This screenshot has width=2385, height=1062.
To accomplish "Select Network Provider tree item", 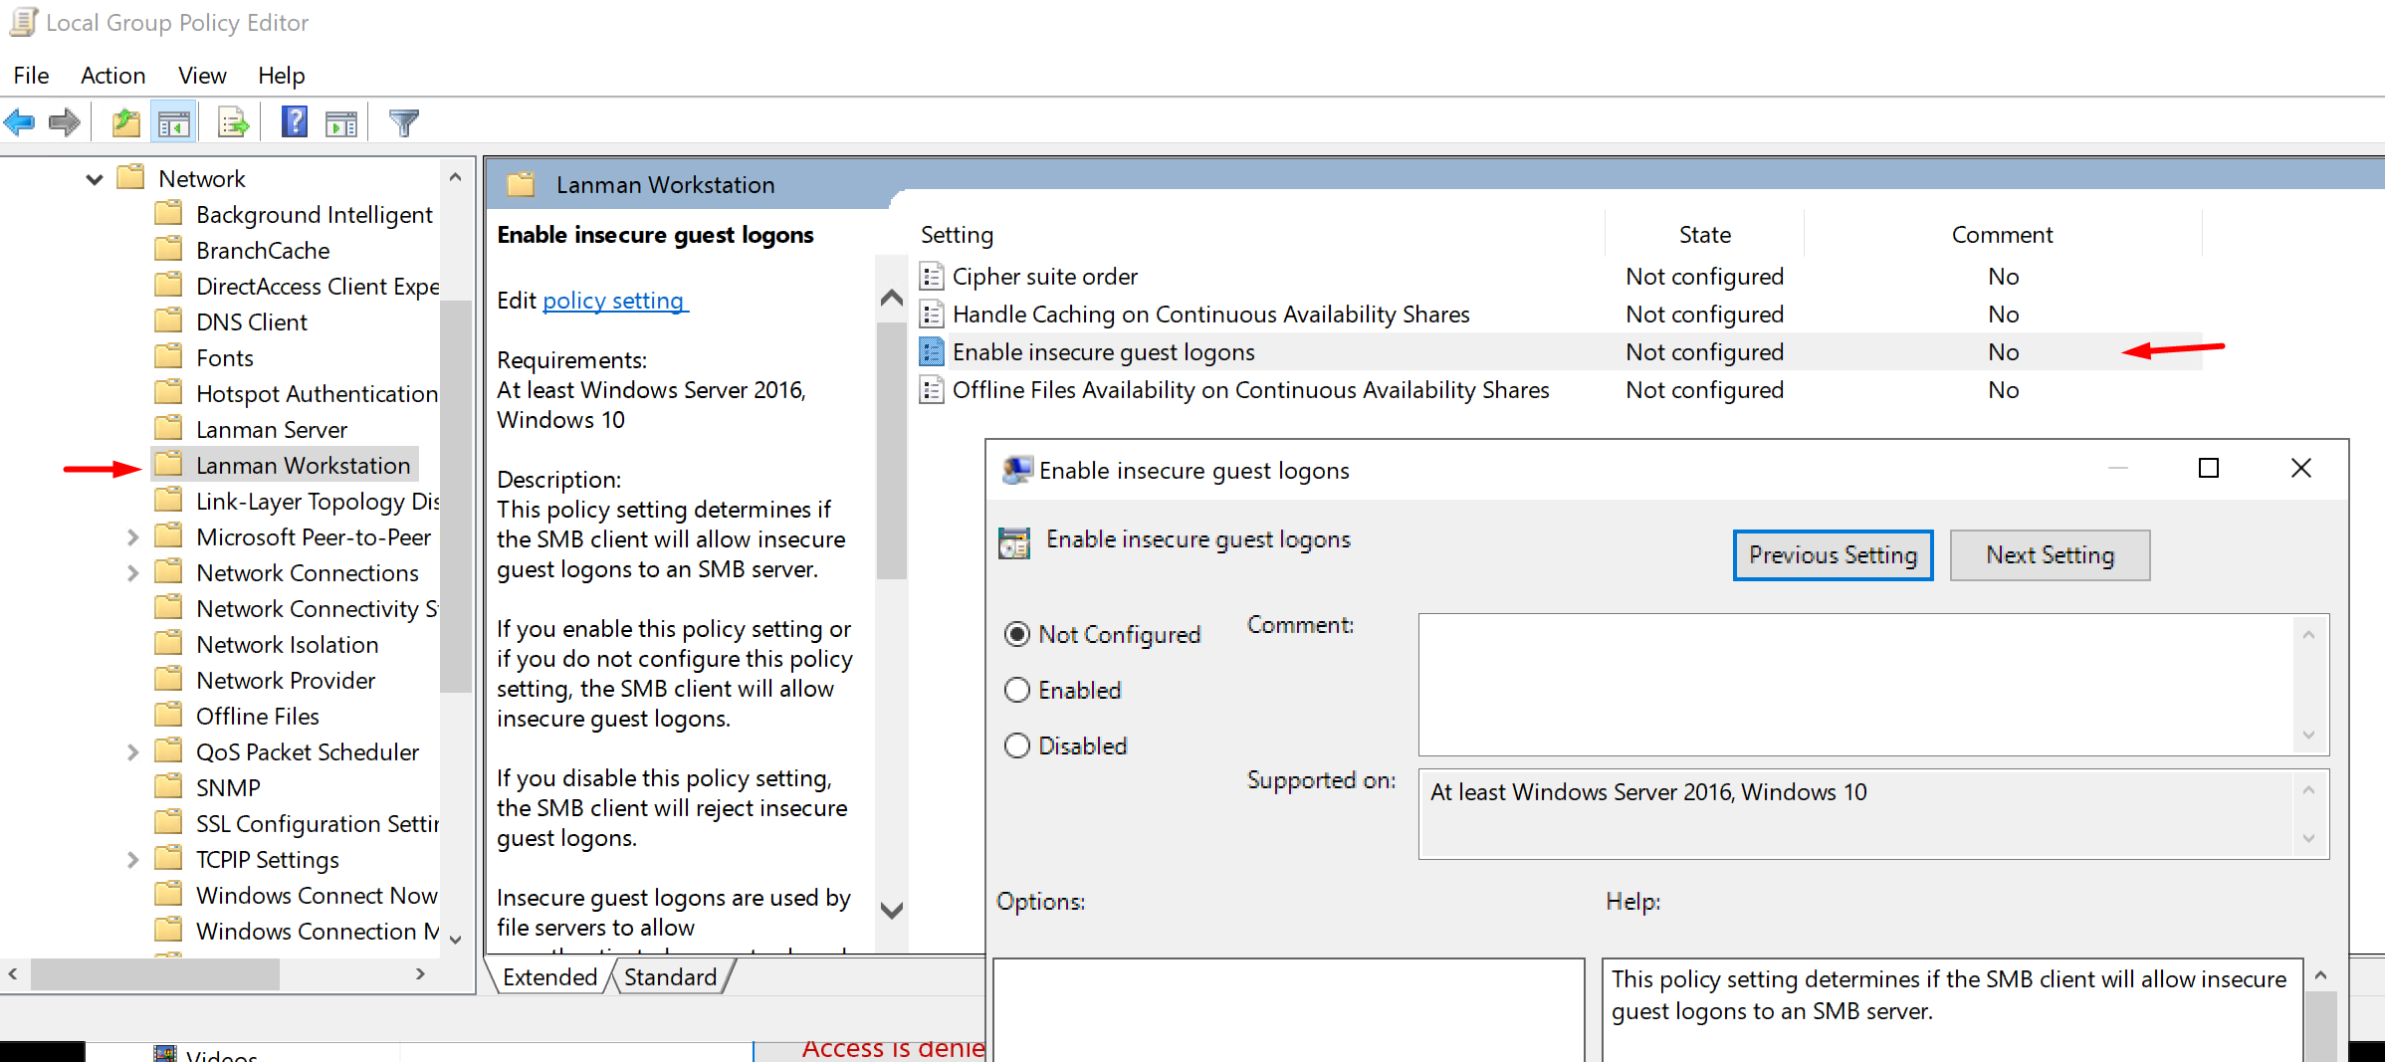I will (286, 681).
